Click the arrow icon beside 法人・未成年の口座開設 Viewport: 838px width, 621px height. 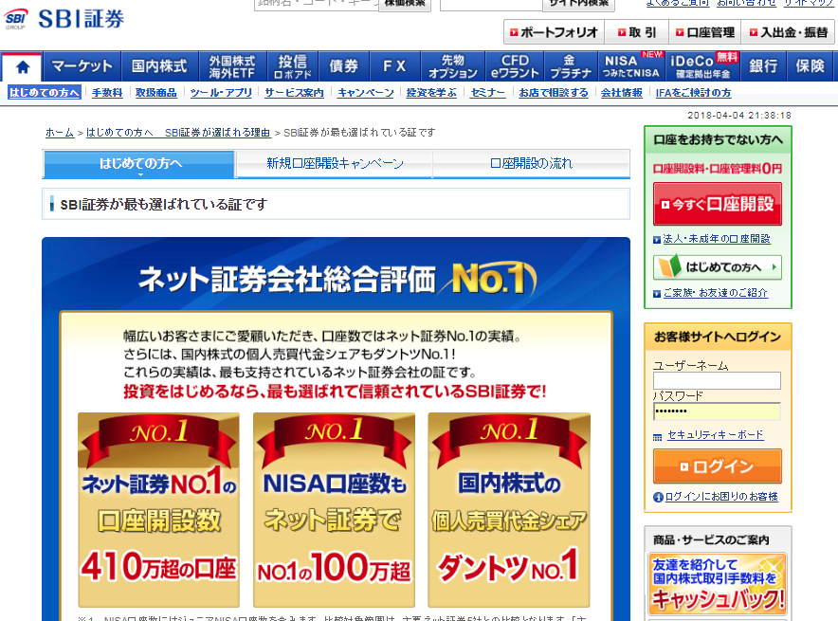657,240
